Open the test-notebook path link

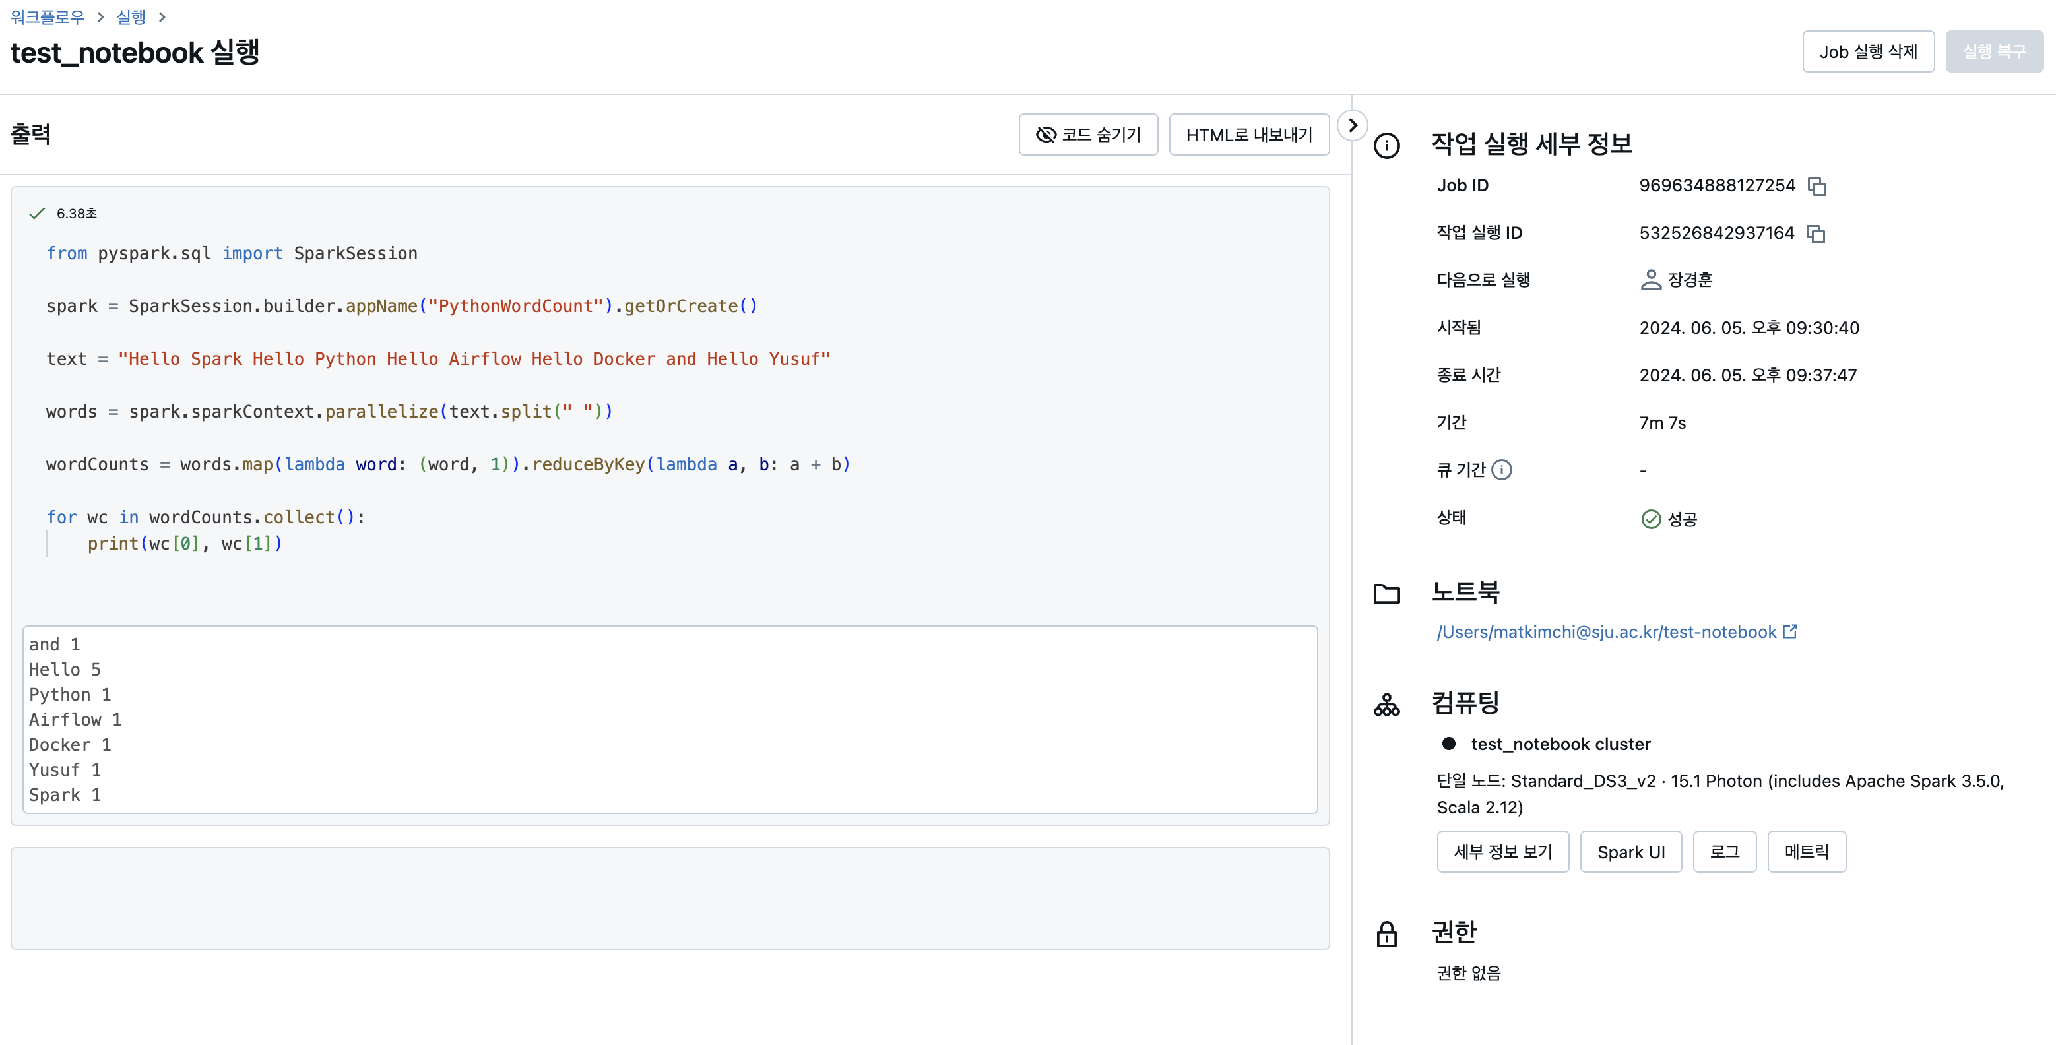(1606, 632)
